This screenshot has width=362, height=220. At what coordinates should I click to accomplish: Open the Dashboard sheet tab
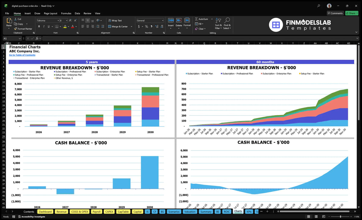tap(45, 212)
